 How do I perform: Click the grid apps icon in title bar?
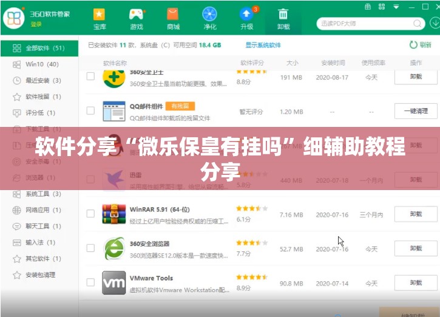coord(382,7)
